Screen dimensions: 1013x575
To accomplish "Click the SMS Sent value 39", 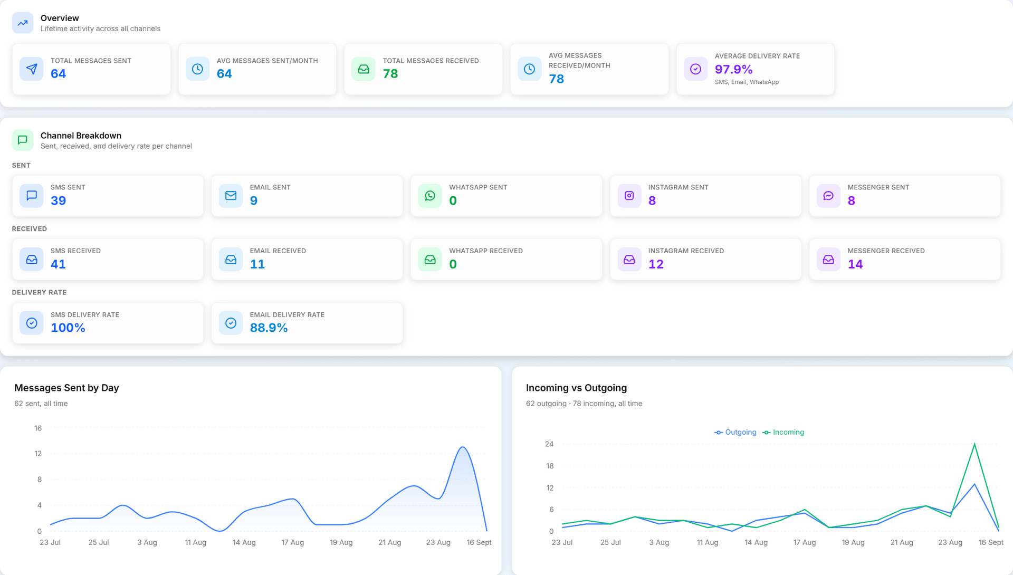I will coord(58,200).
